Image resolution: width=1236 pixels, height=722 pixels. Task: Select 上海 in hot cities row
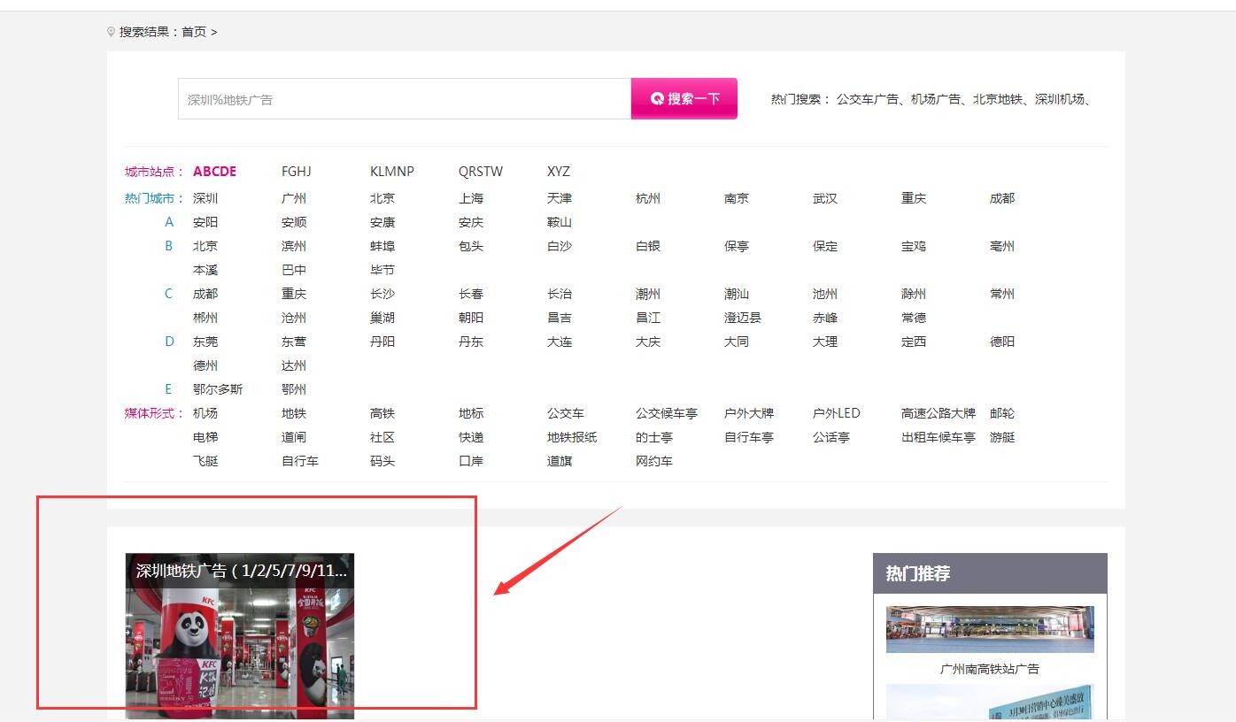[471, 198]
